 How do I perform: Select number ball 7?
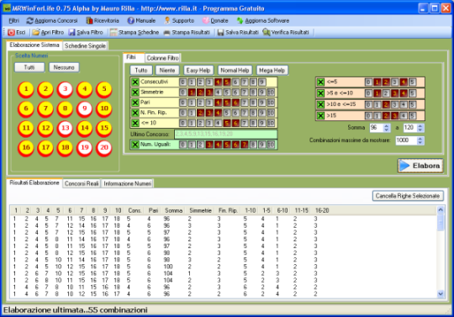[x=45, y=108]
